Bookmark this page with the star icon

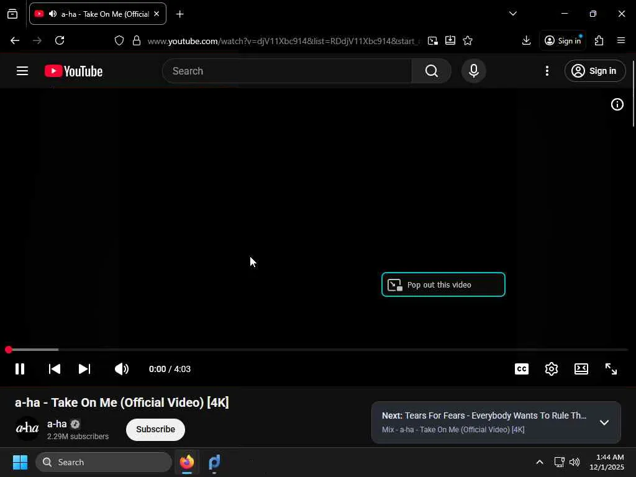[468, 40]
